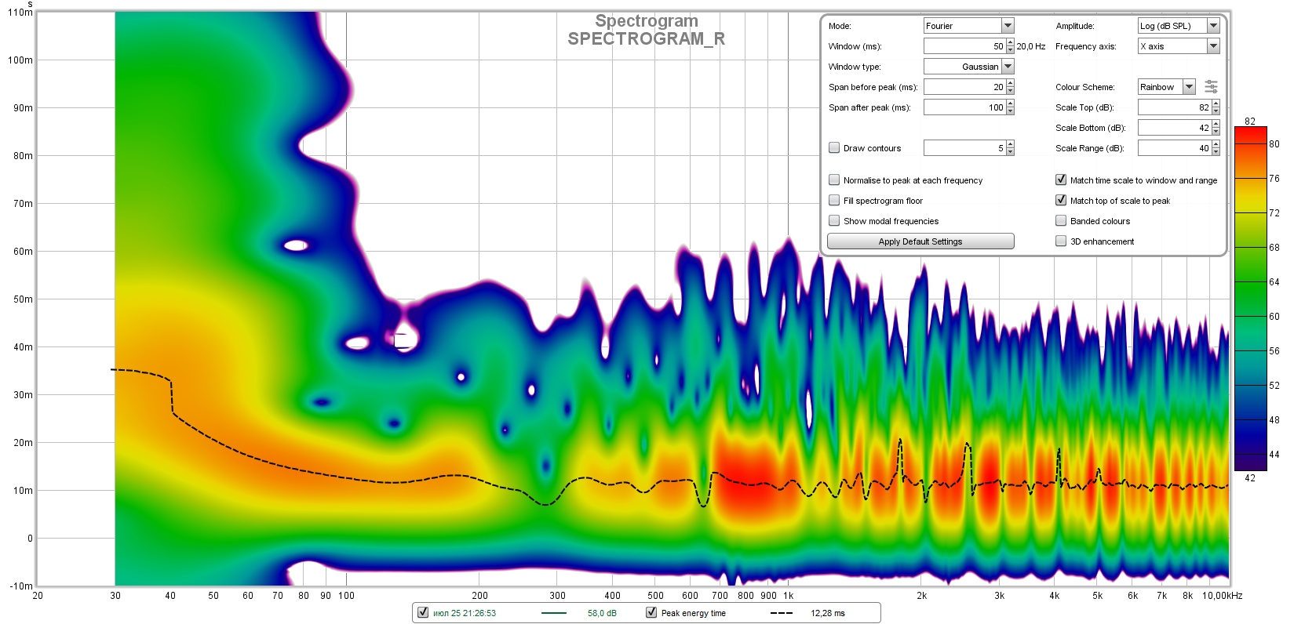Click the Scale Range (dB) field showing 40
Viewport: 1294px width, 624px height.
tap(1175, 148)
